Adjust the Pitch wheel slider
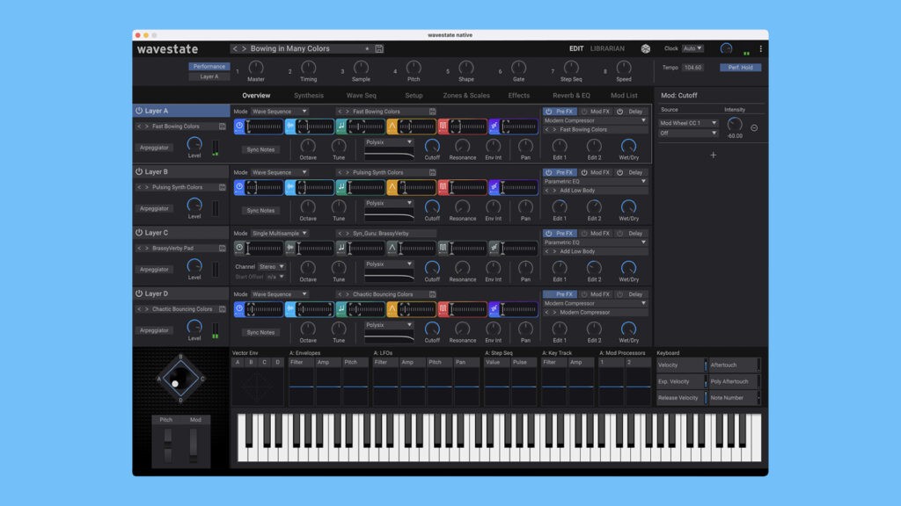 pyautogui.click(x=168, y=445)
